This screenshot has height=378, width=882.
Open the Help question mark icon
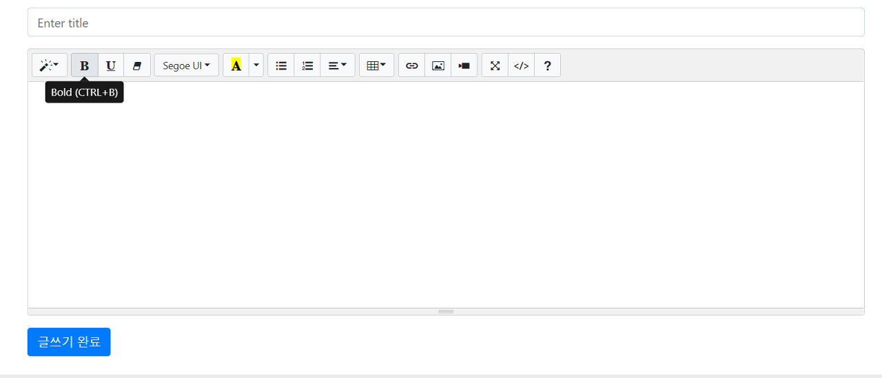pos(548,65)
